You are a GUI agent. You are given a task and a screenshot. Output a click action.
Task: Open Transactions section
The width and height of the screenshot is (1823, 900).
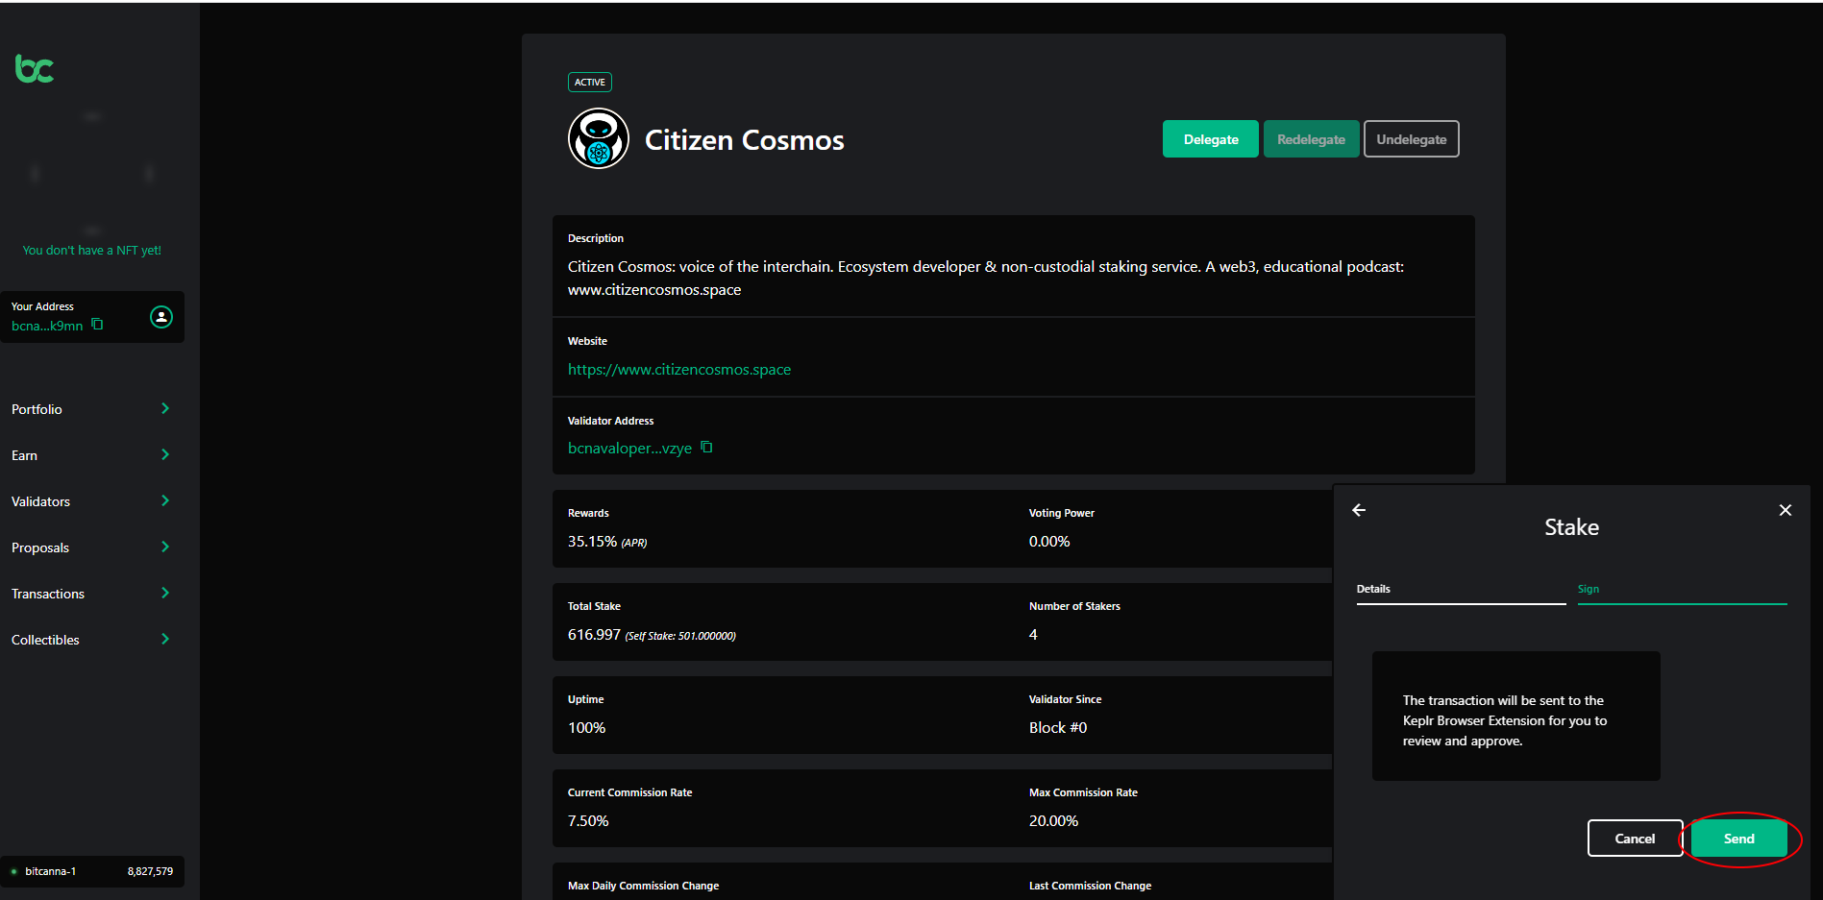48,594
